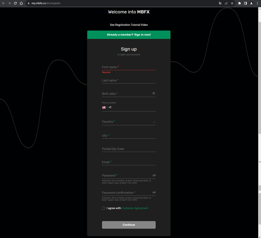The width and height of the screenshot is (261, 238).
Task: View site info via the padlock icon
Action: 28,3
